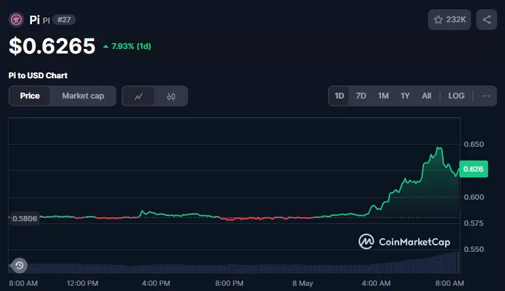Choose the 1M time range
505x291 pixels.
(x=383, y=96)
